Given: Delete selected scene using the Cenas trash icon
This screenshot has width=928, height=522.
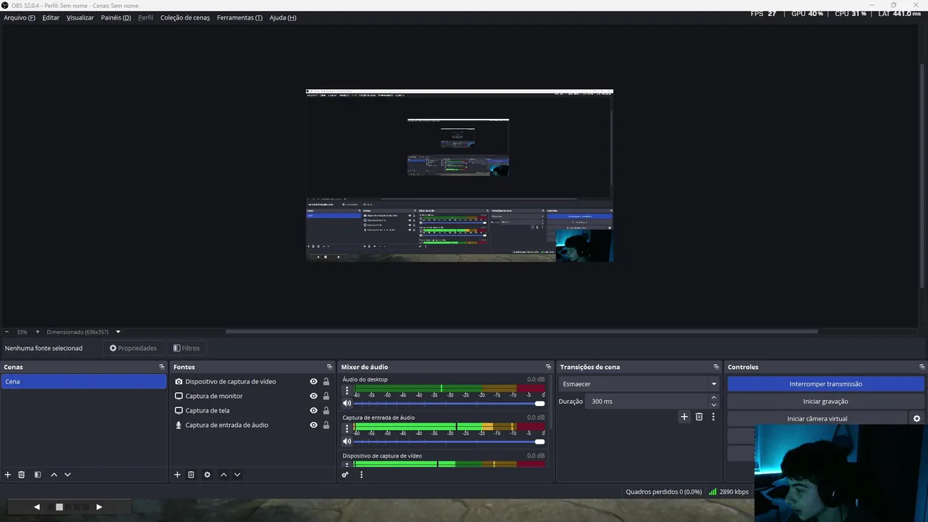Looking at the screenshot, I should 22,475.
